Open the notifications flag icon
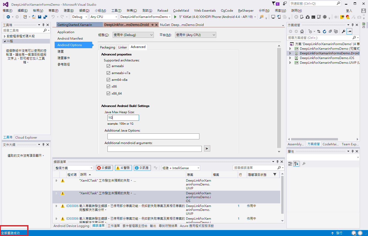Screen dimensions: 368x236 [x=276, y=4]
